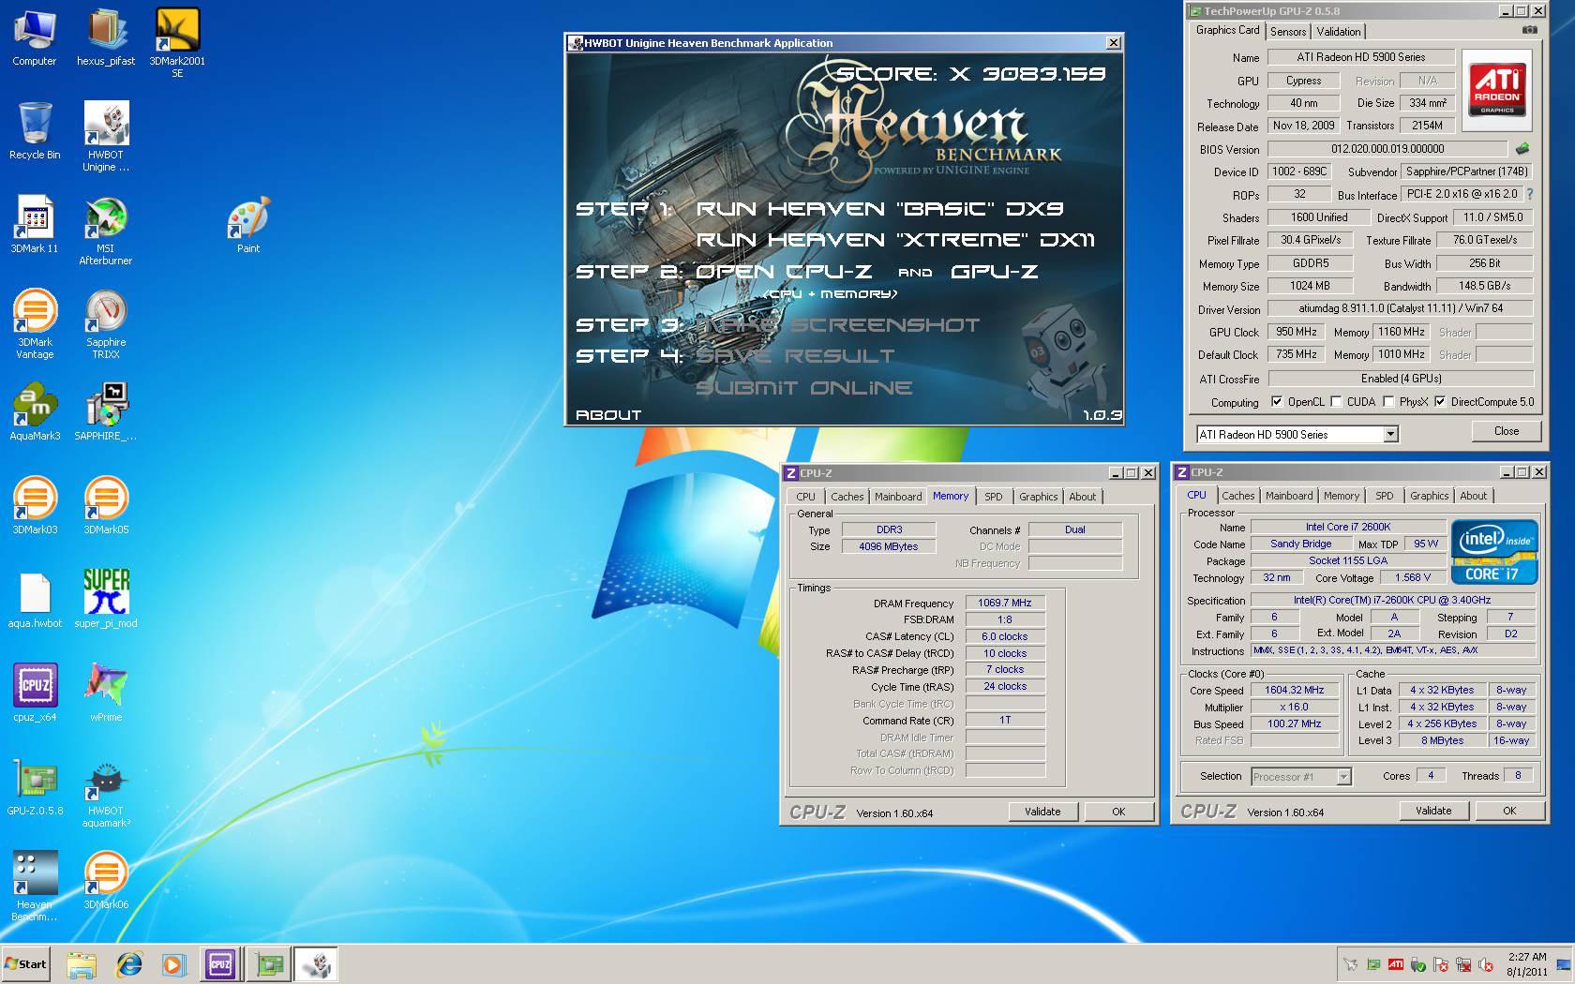Click Close button in GPU-Z
Image resolution: width=1575 pixels, height=984 pixels.
1507,431
